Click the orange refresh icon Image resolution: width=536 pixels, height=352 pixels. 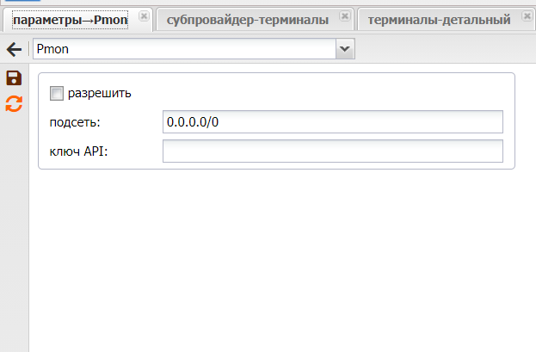(x=14, y=104)
